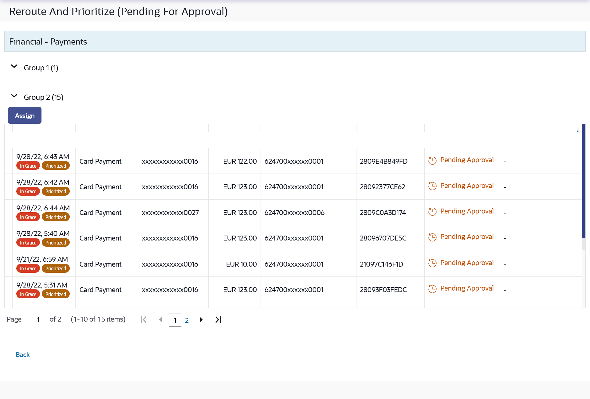Open page 2 in the pagination
The image size is (590, 399).
187,320
